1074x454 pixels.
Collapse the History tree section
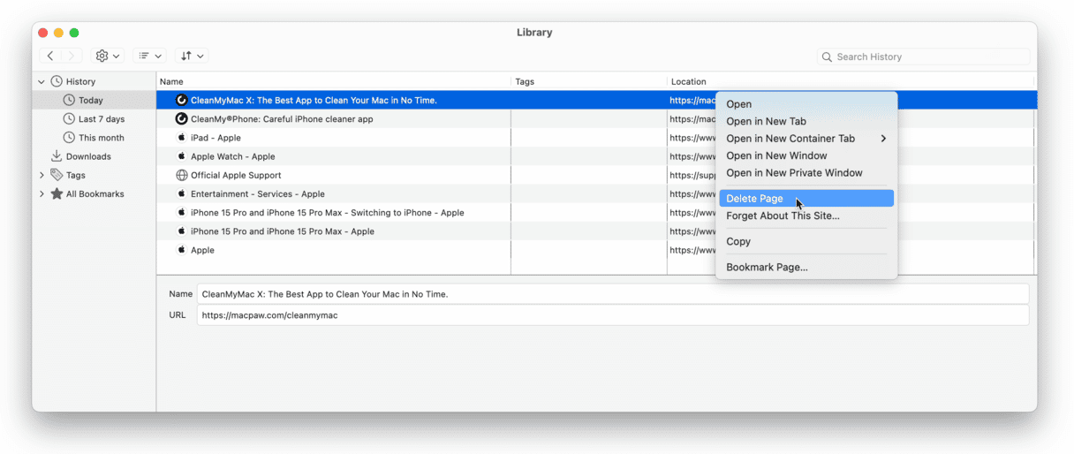(41, 82)
